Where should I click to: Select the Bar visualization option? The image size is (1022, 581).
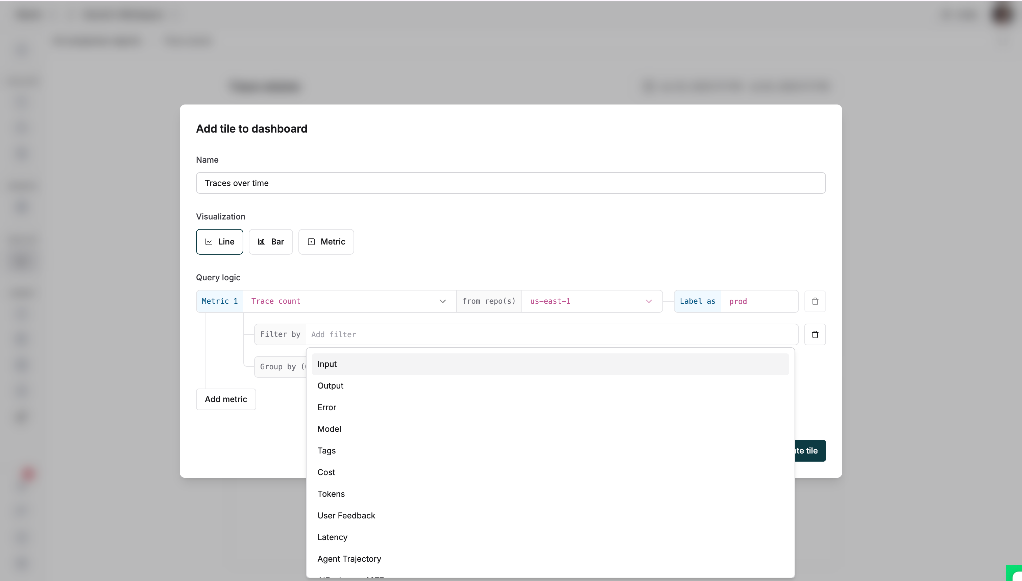(270, 241)
